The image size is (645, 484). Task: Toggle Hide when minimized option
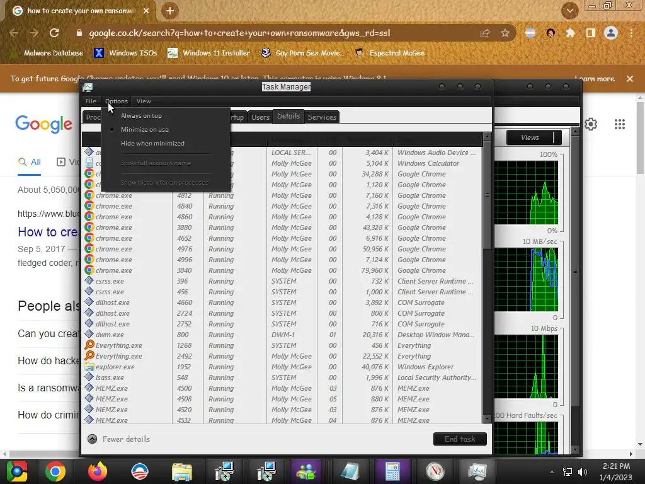click(165, 143)
